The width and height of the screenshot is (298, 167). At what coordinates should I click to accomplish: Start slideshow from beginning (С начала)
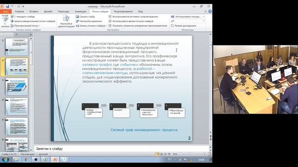tap(5, 21)
